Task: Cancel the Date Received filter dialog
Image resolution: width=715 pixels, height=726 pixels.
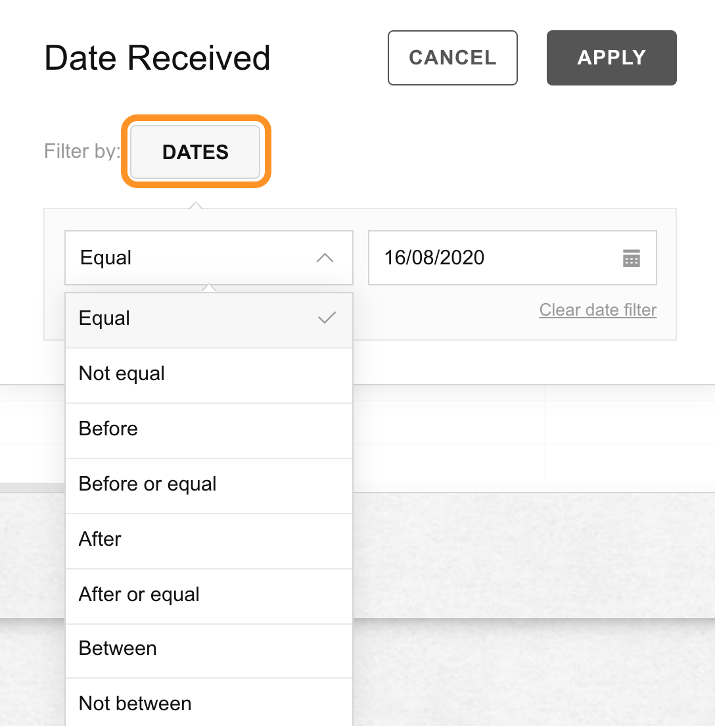Action: pos(453,58)
